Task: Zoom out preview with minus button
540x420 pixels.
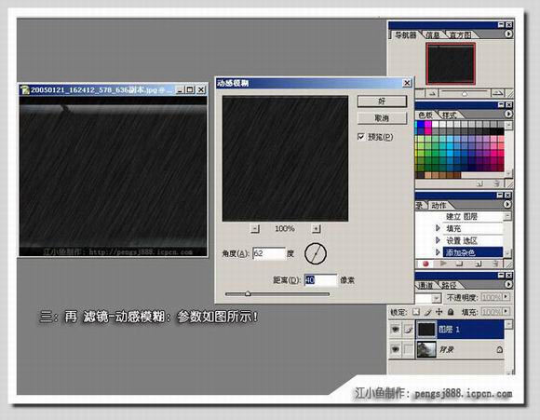Action: [255, 228]
